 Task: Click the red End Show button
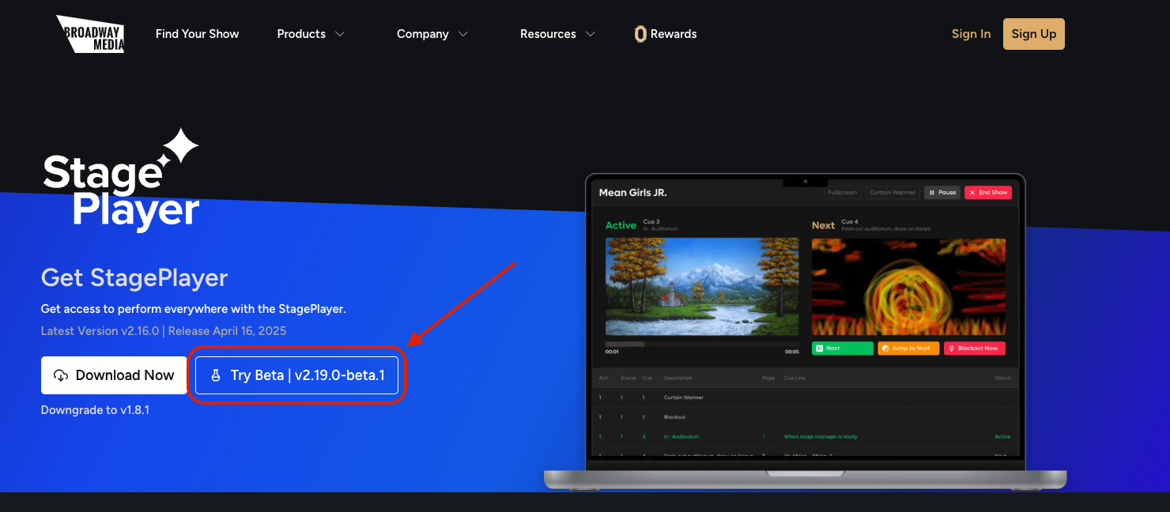988,192
